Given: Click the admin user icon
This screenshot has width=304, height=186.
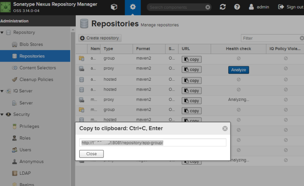Looking at the screenshot, I should click(x=251, y=7).
